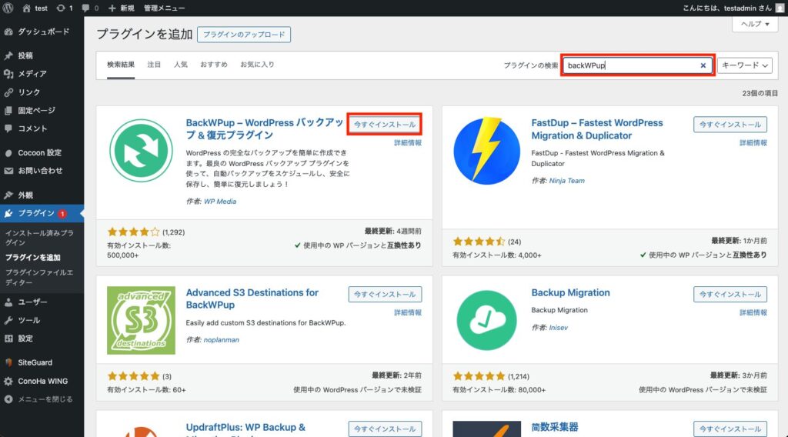
Task: Open ConoHa WING in the sidebar
Action: (42, 382)
